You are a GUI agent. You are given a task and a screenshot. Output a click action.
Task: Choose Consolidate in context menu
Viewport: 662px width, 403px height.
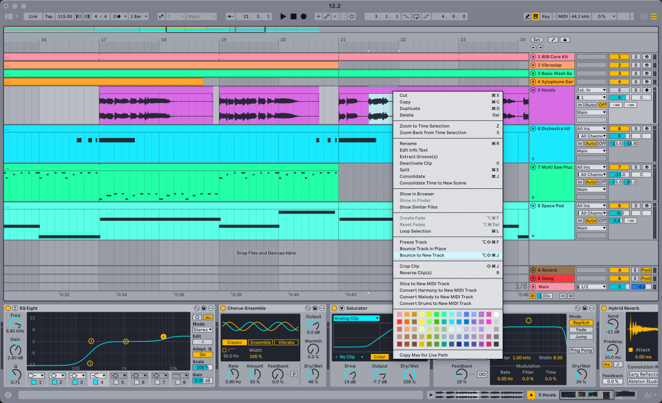coord(448,177)
